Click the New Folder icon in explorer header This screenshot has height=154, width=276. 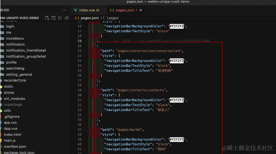[54, 18]
